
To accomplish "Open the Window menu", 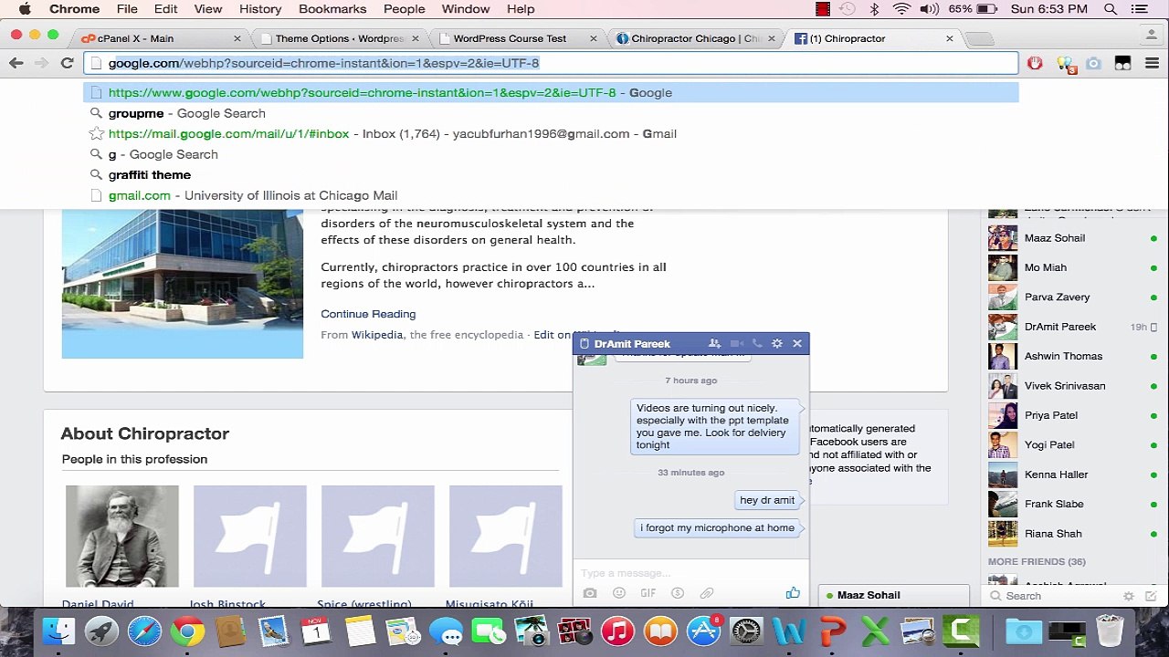I will coord(466,9).
